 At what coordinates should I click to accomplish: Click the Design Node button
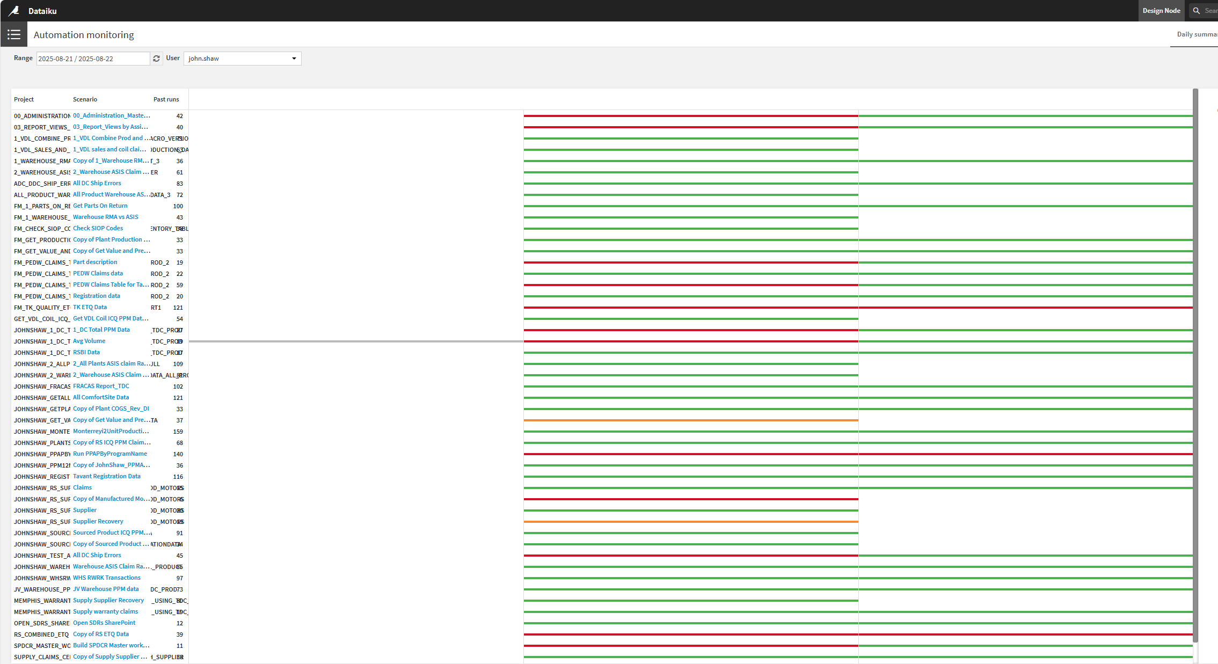tap(1161, 11)
